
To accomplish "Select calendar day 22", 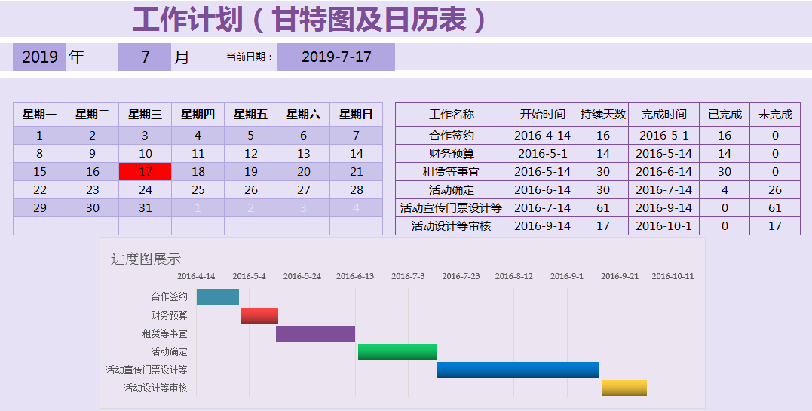I will (39, 190).
